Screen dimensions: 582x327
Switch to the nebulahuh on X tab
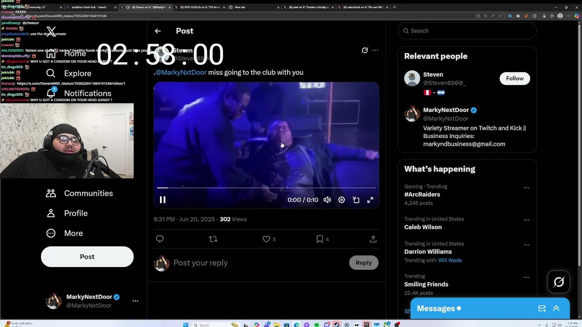pyautogui.click(x=363, y=7)
